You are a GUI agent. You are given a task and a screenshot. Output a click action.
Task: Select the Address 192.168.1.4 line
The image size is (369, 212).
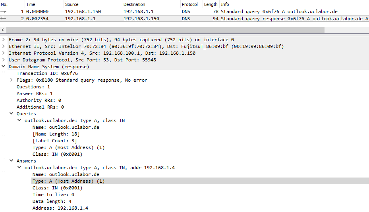coord(60,208)
